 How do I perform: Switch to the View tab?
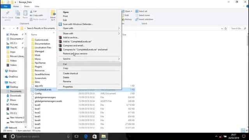pos(37,6)
